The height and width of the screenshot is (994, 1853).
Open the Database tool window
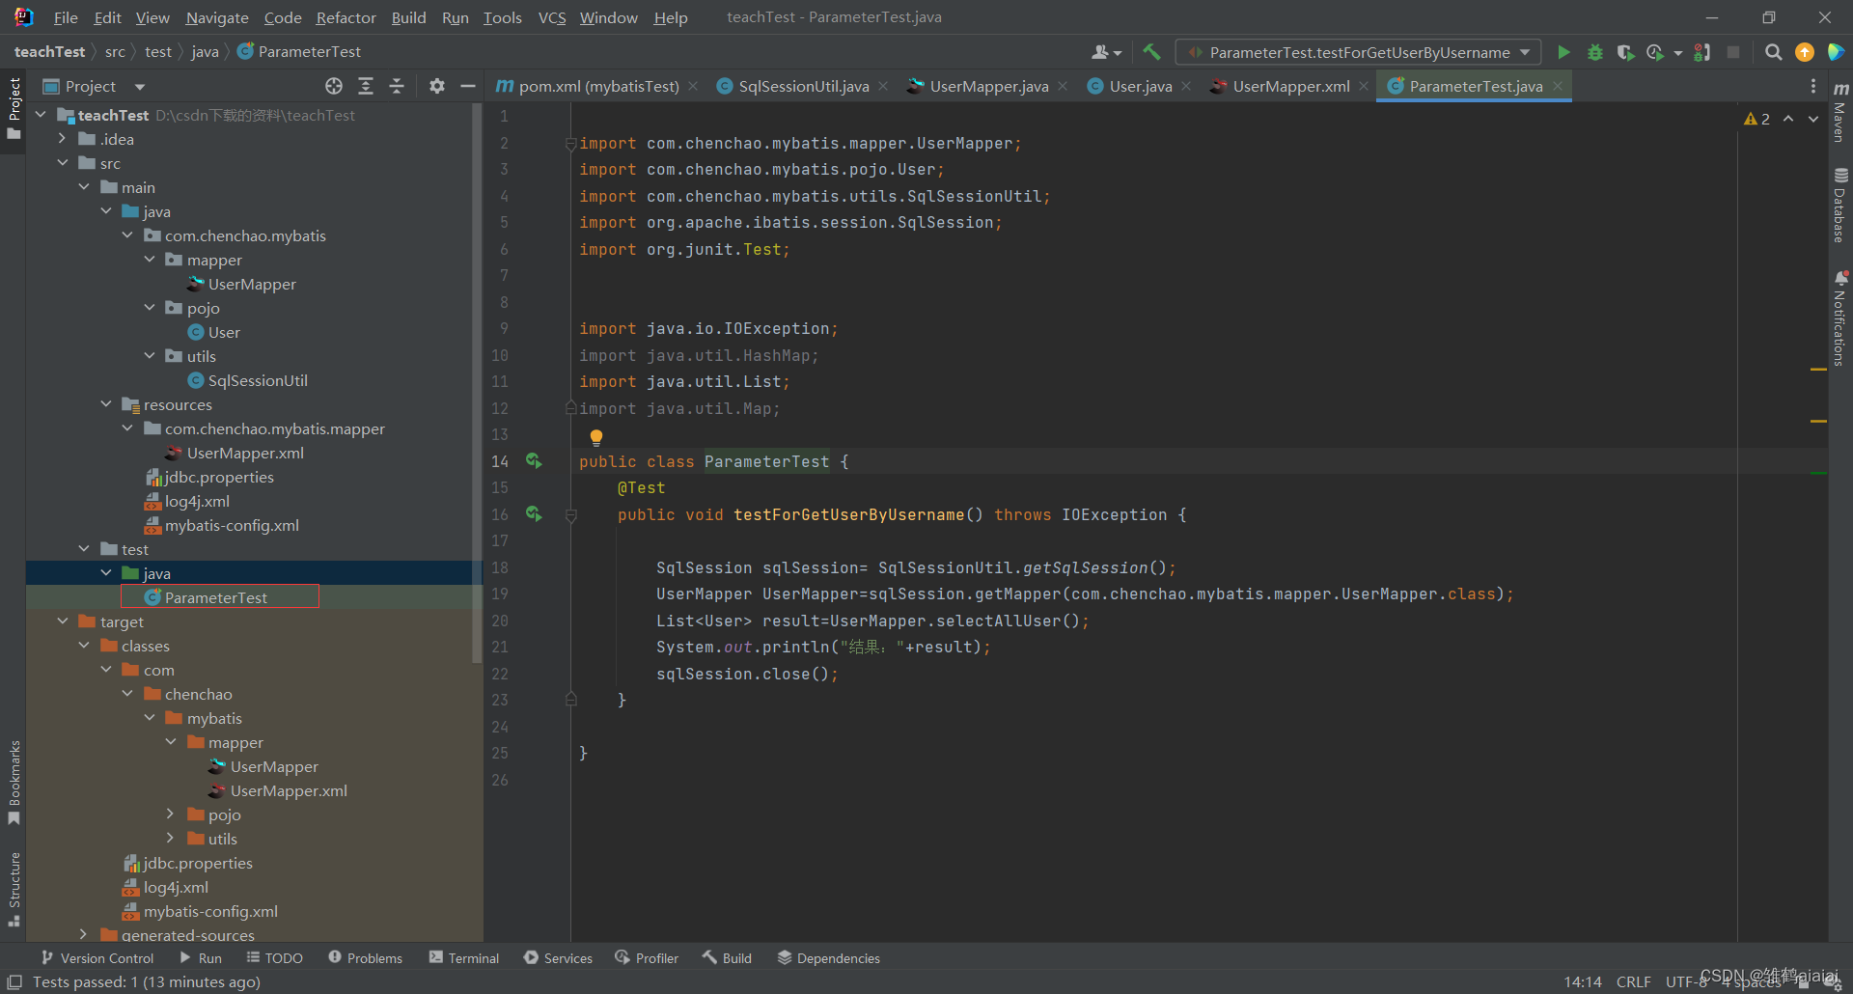click(1840, 206)
